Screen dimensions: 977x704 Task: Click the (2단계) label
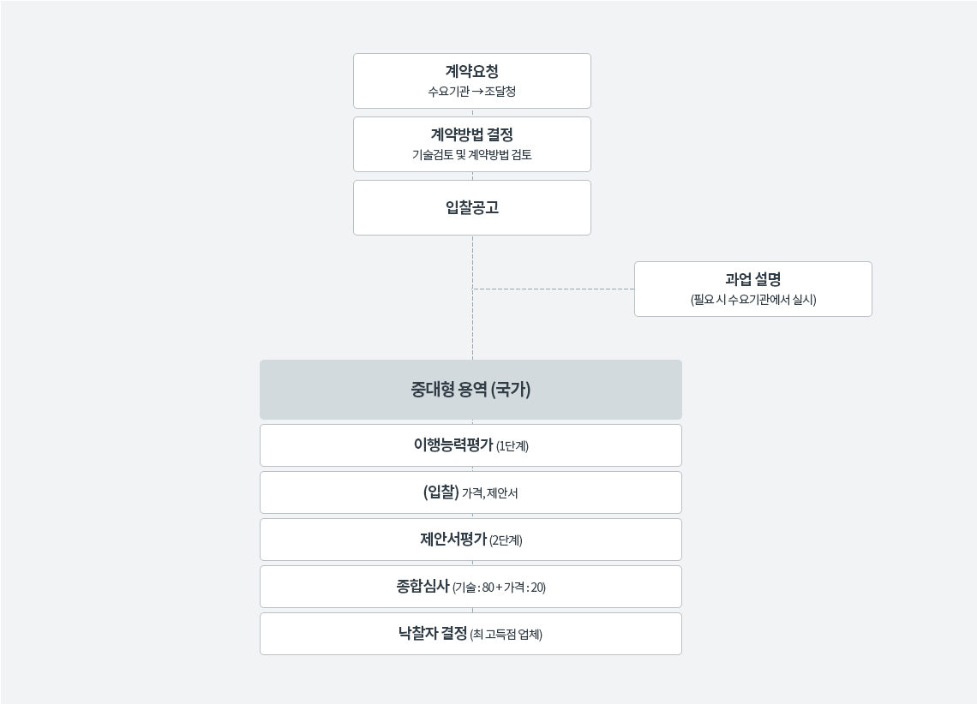(x=506, y=540)
